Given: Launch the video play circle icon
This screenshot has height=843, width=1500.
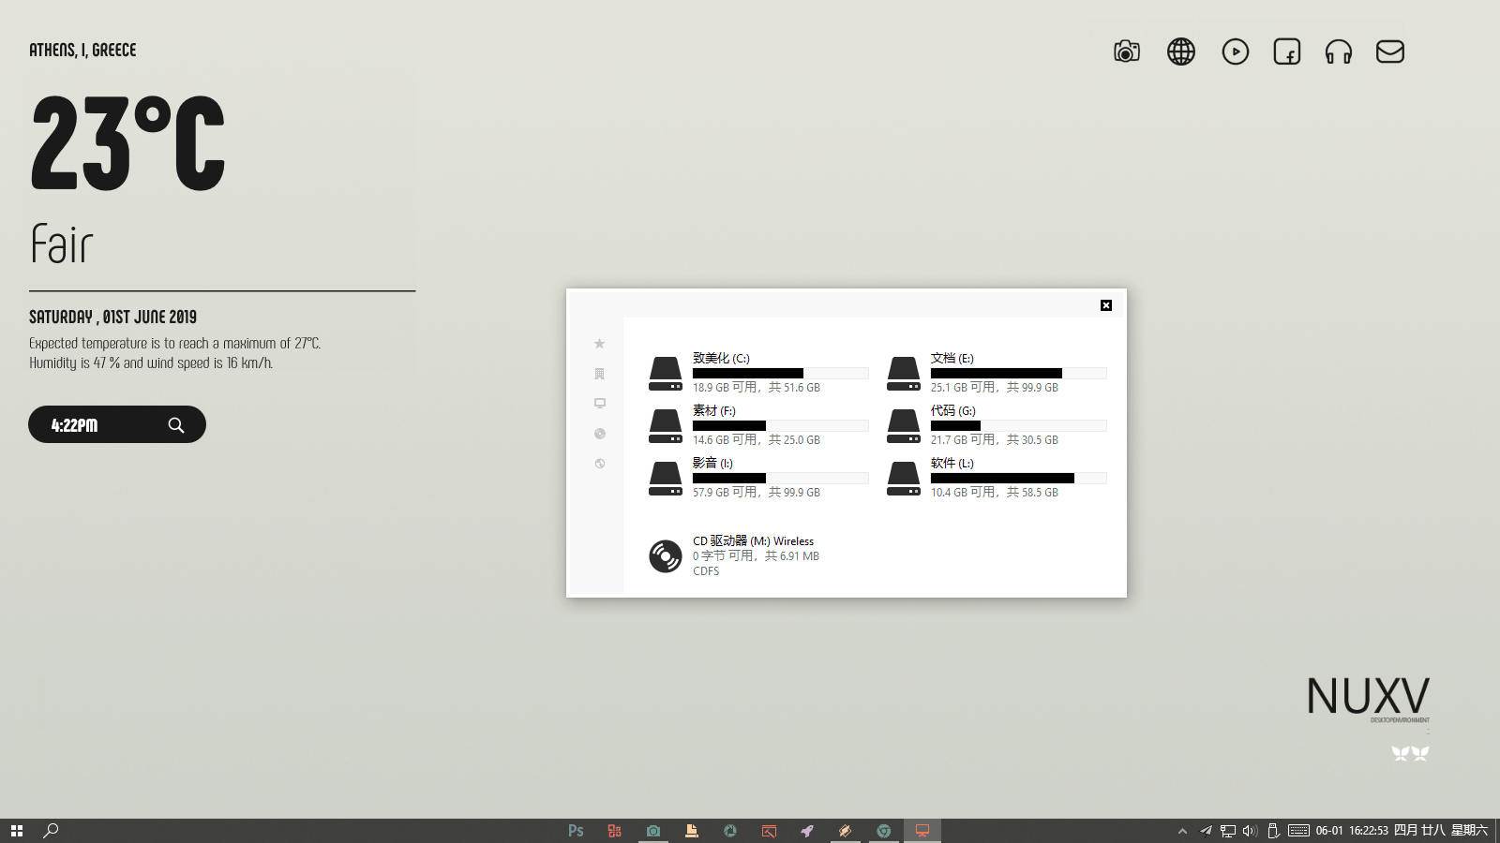Looking at the screenshot, I should tap(1235, 52).
